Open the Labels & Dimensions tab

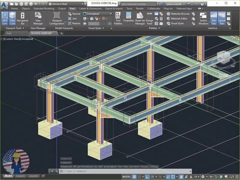pyautogui.click(x=91, y=9)
